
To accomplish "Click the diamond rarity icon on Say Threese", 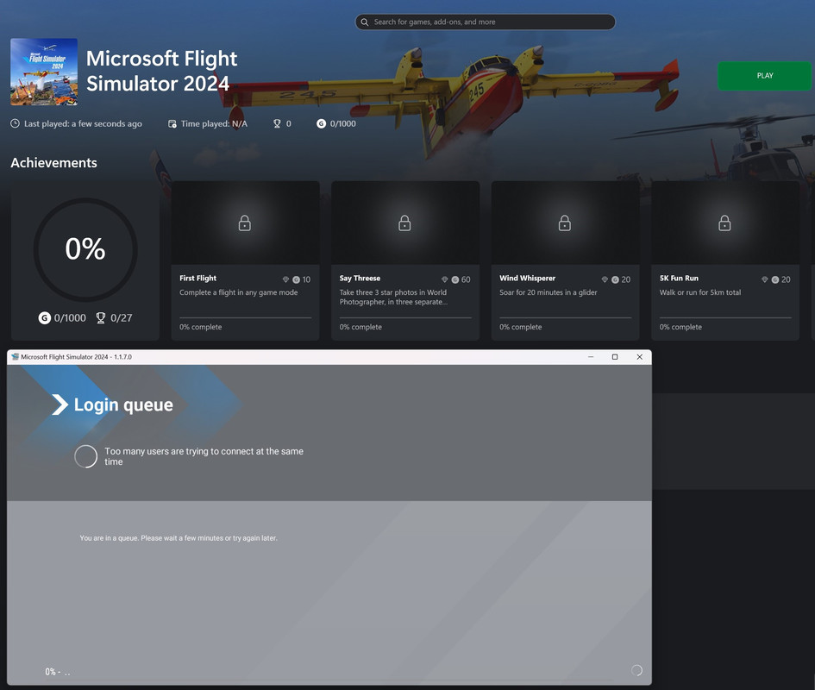I will pyautogui.click(x=444, y=279).
